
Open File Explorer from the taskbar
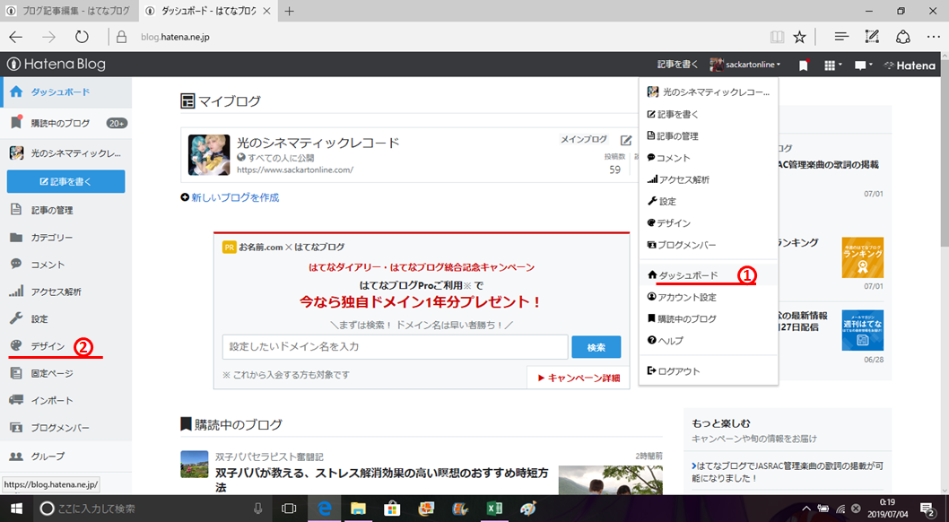click(x=358, y=509)
